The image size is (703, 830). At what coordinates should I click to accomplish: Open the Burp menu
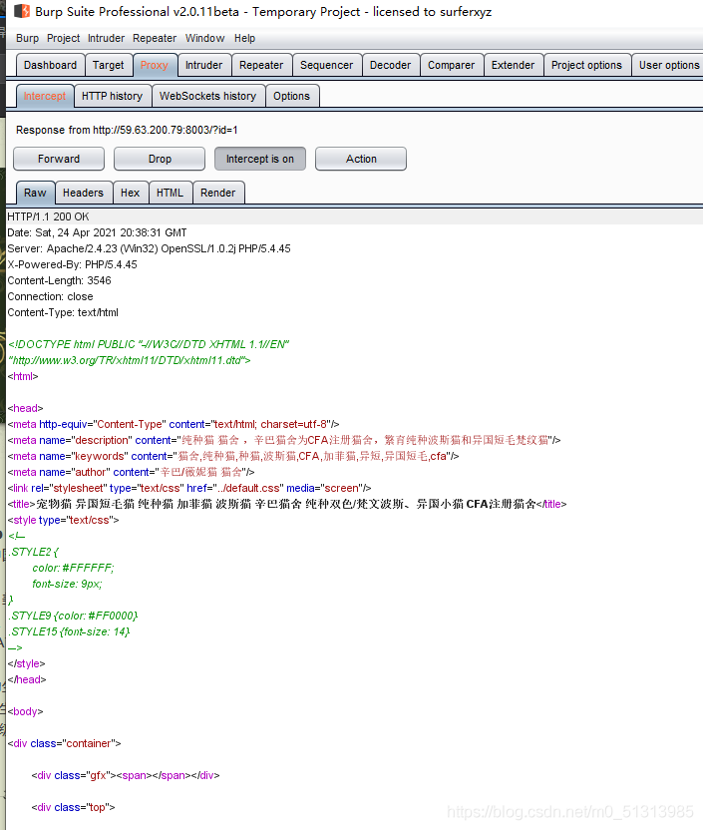(x=28, y=38)
